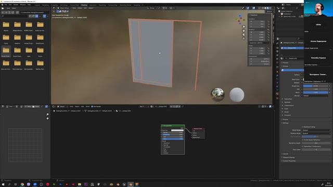Open the Node menu in node editor

[87, 106]
